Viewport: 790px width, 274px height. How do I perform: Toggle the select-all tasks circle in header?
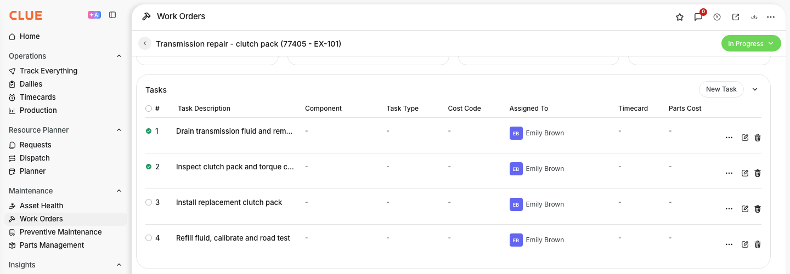(149, 109)
